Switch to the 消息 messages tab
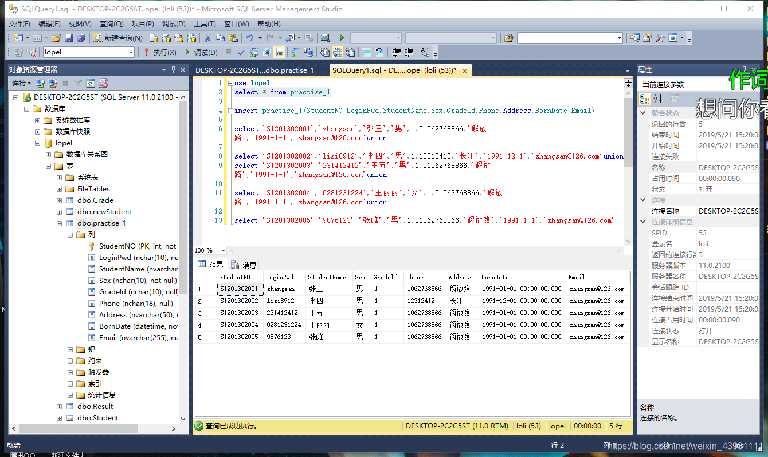 click(x=244, y=265)
